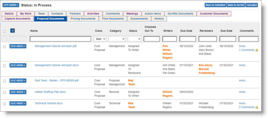Click the star icon beside 1 Comments
This screenshot has height=118, width=268.
pyautogui.click(x=256, y=50)
